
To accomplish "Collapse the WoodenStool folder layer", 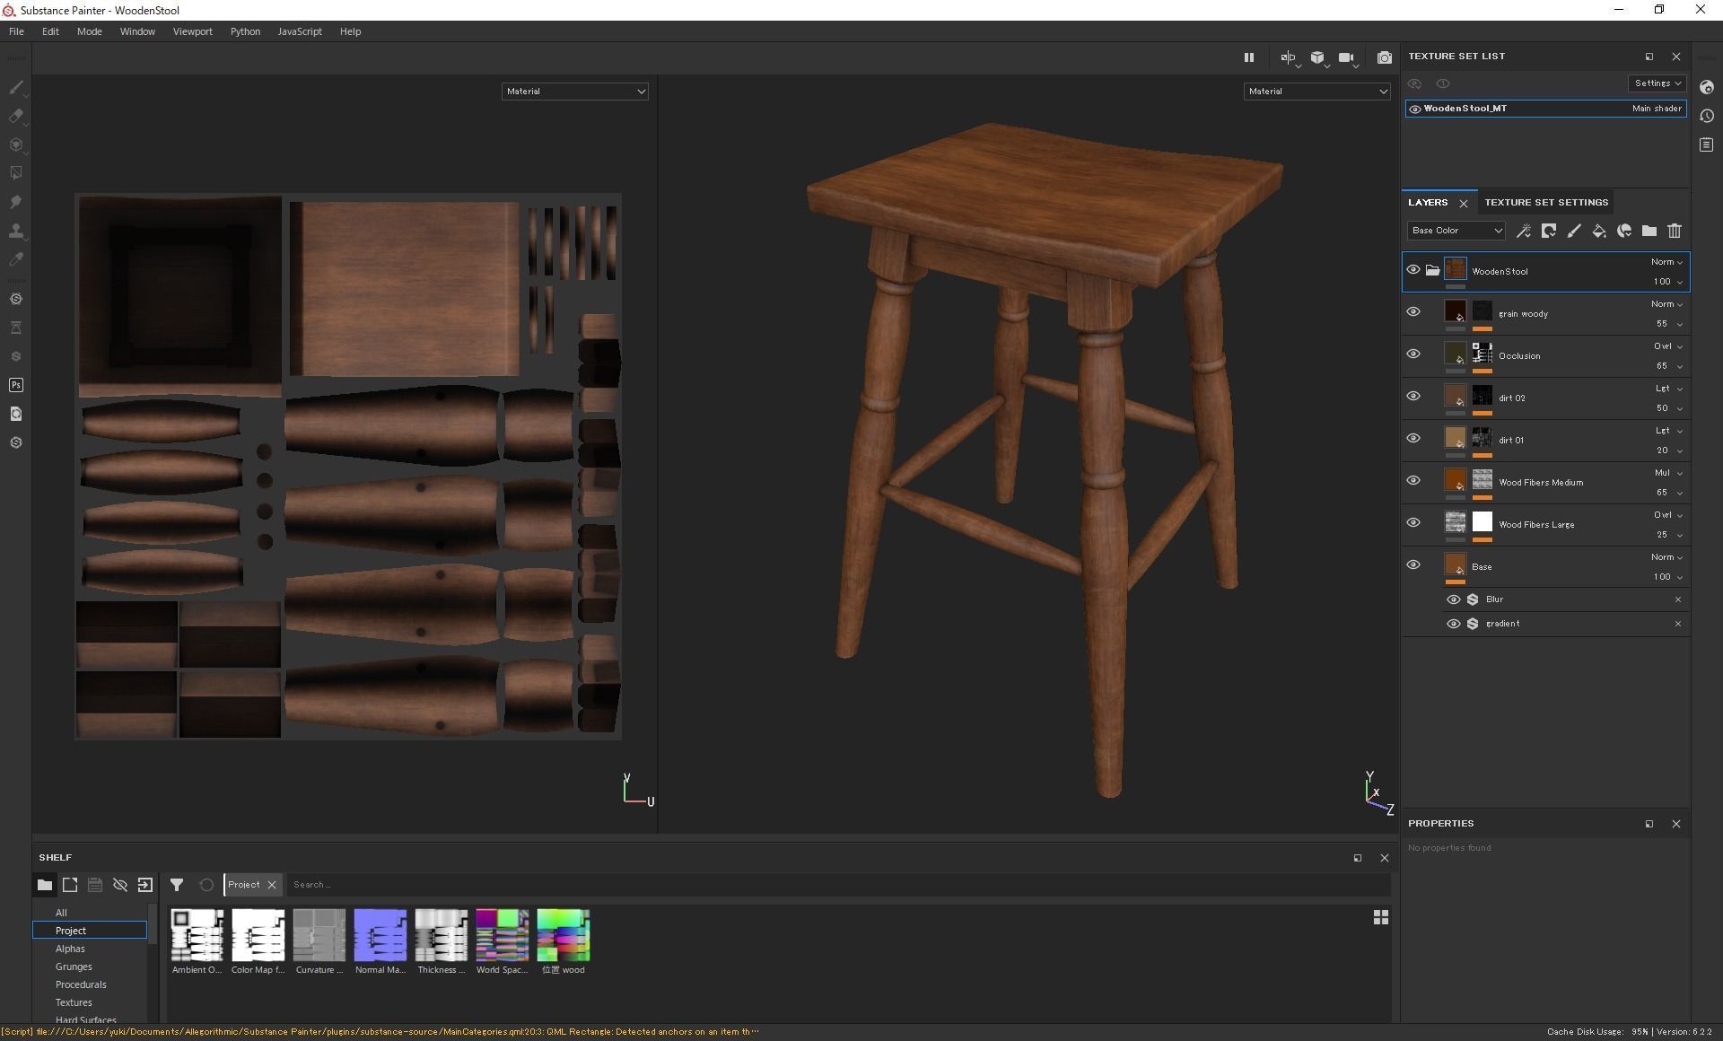I will tap(1433, 270).
